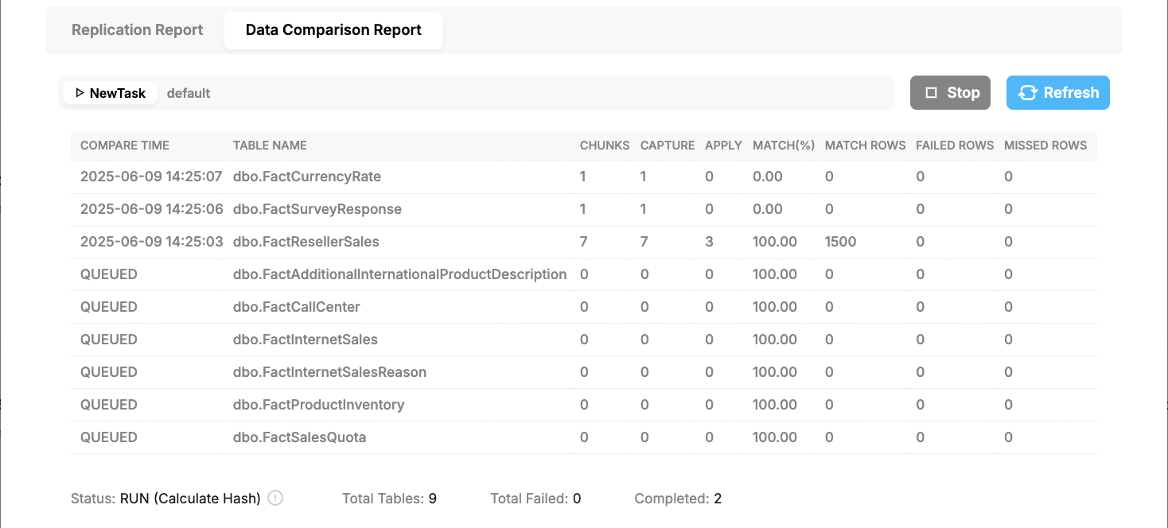Switch to the Replication Report tab

(x=138, y=30)
